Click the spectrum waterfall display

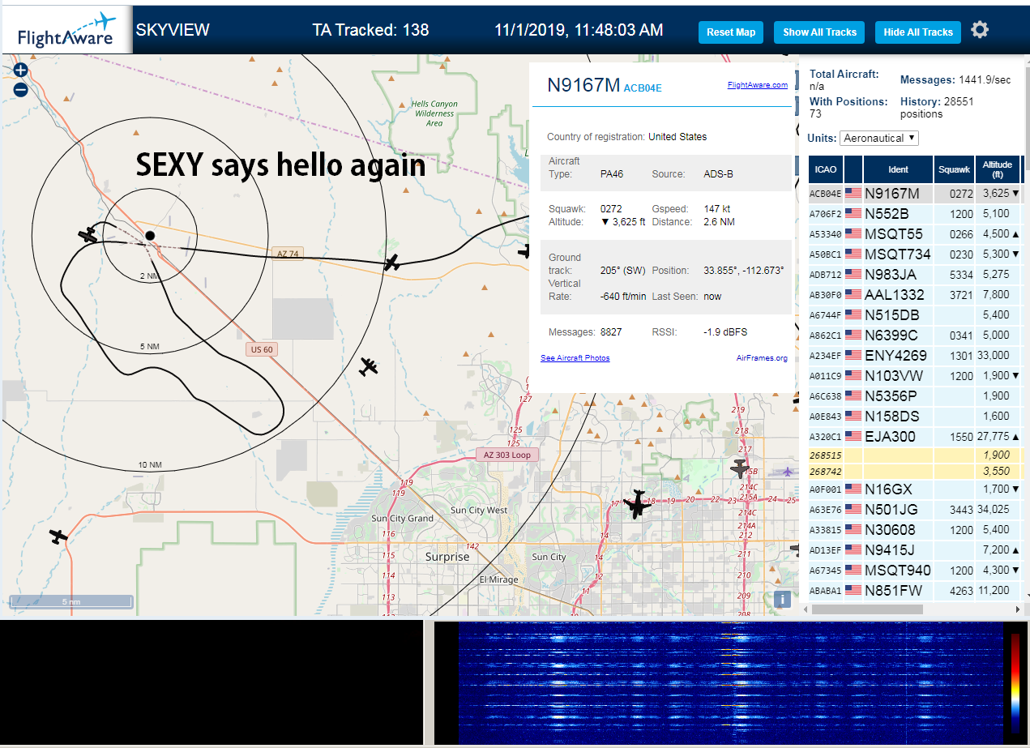pos(731,683)
